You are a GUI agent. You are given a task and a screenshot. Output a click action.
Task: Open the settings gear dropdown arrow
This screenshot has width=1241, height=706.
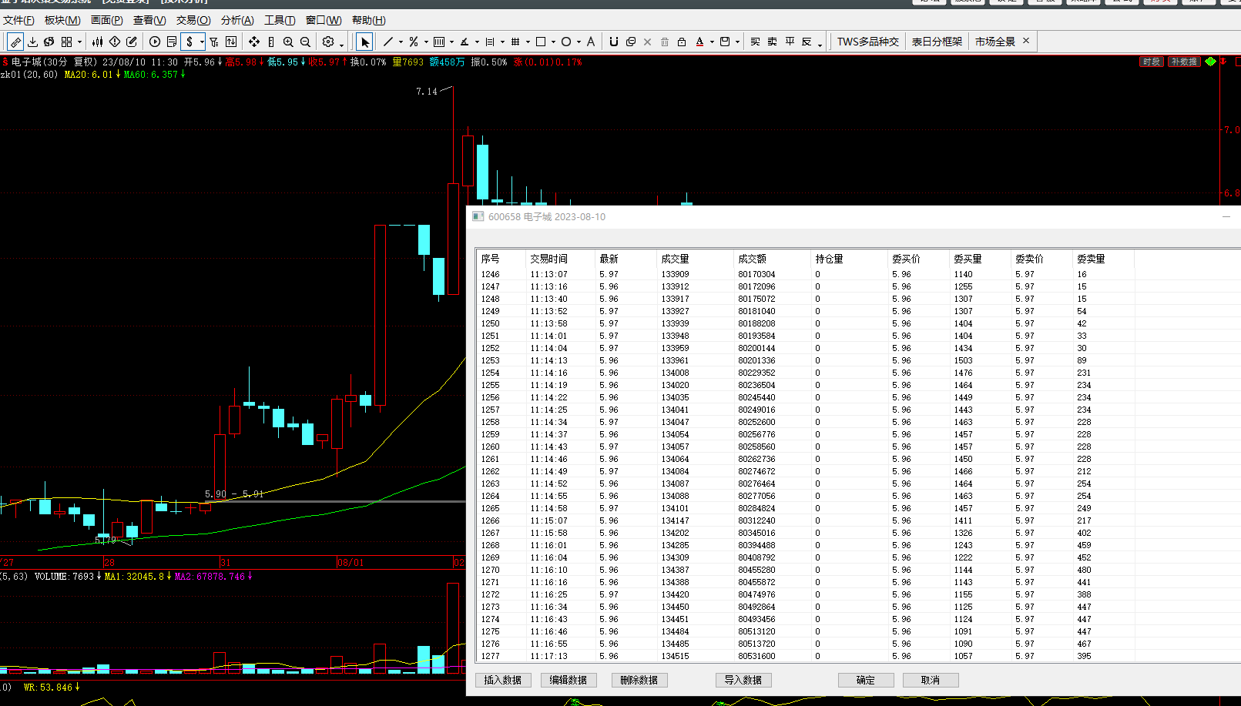point(341,44)
